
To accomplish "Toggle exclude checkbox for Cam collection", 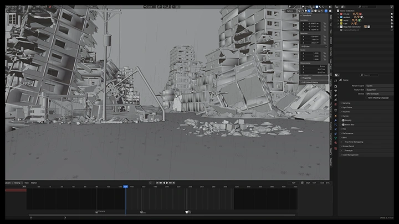I will tap(392, 24).
